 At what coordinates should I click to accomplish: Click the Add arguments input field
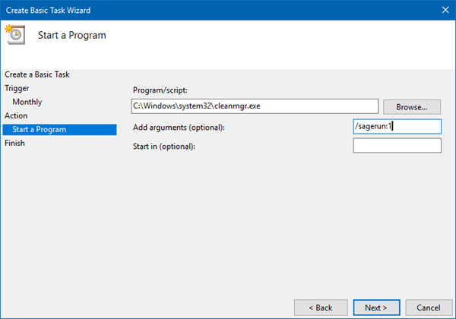click(397, 126)
